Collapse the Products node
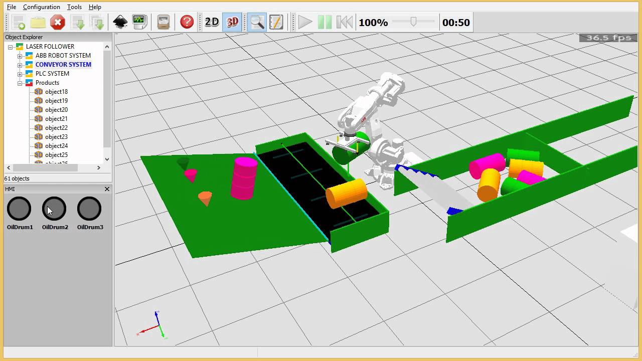 pos(20,83)
